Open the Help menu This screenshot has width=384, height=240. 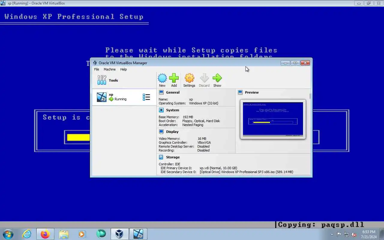tap(123, 69)
